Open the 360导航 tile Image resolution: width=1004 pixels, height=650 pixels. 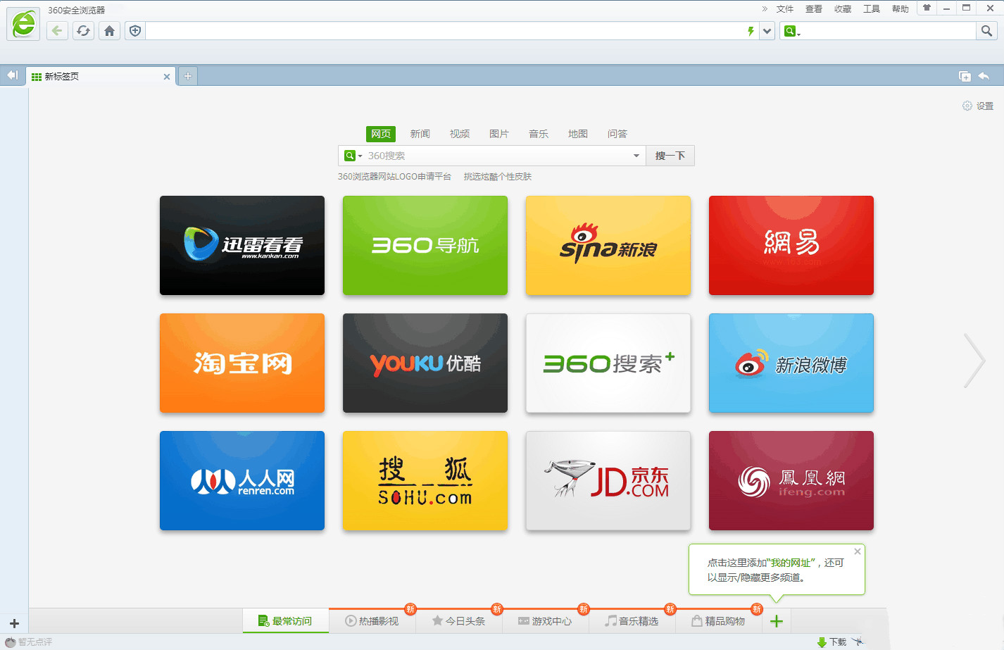pos(425,245)
